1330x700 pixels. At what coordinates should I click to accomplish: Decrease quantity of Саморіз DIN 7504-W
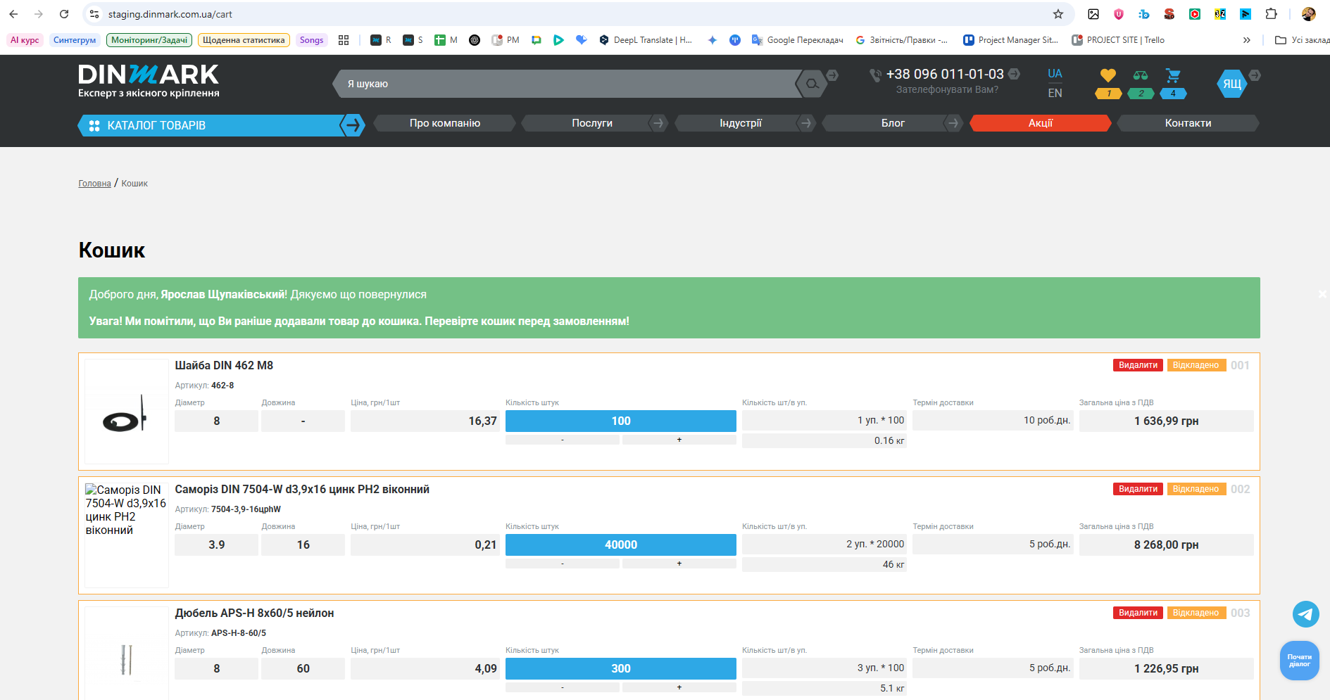tap(563, 564)
